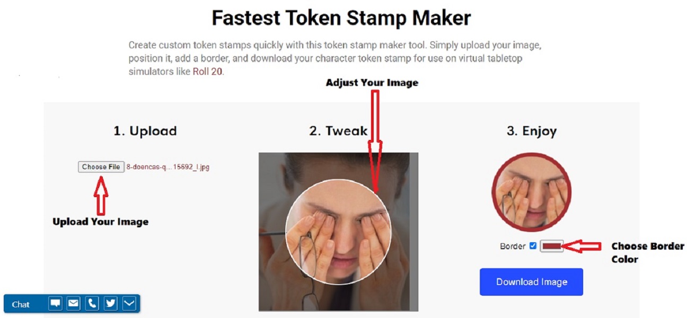Collapse the Chat widget using the chevron
The height and width of the screenshot is (318, 687).
tap(129, 304)
